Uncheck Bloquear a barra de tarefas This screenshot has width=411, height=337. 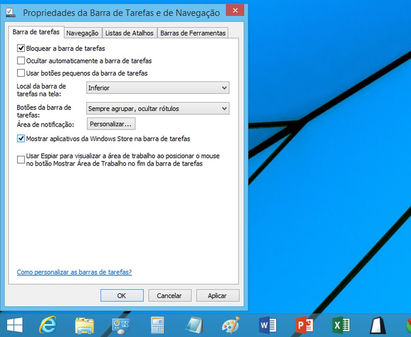(x=21, y=48)
